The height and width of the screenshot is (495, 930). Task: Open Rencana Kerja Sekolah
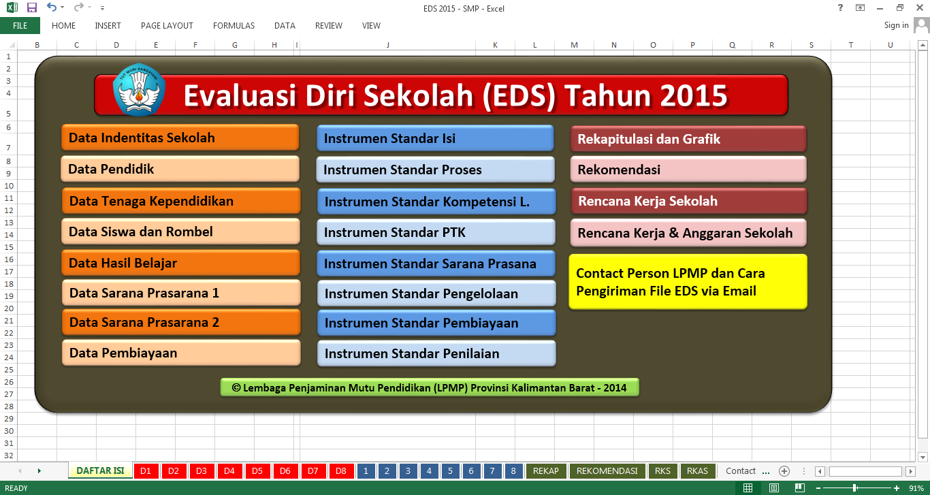click(x=689, y=202)
